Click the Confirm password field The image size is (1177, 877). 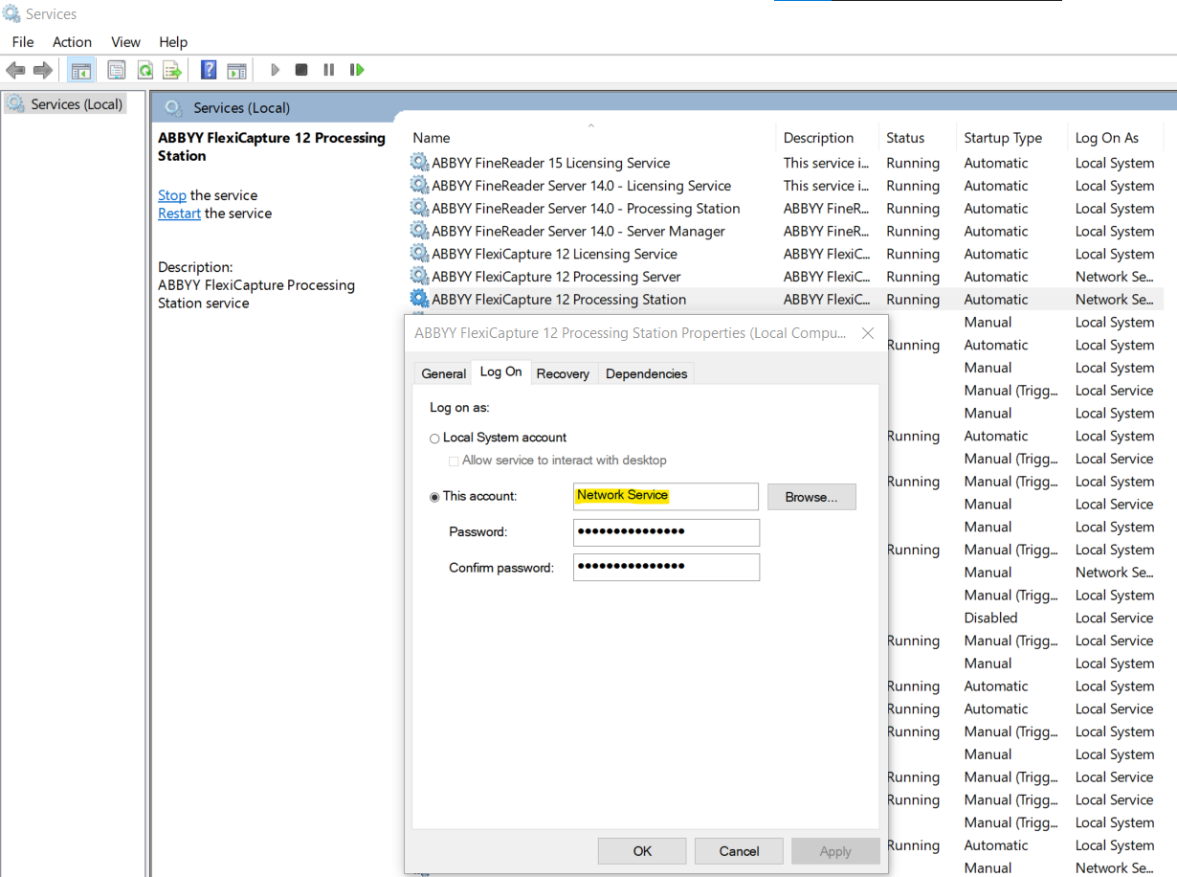[666, 567]
